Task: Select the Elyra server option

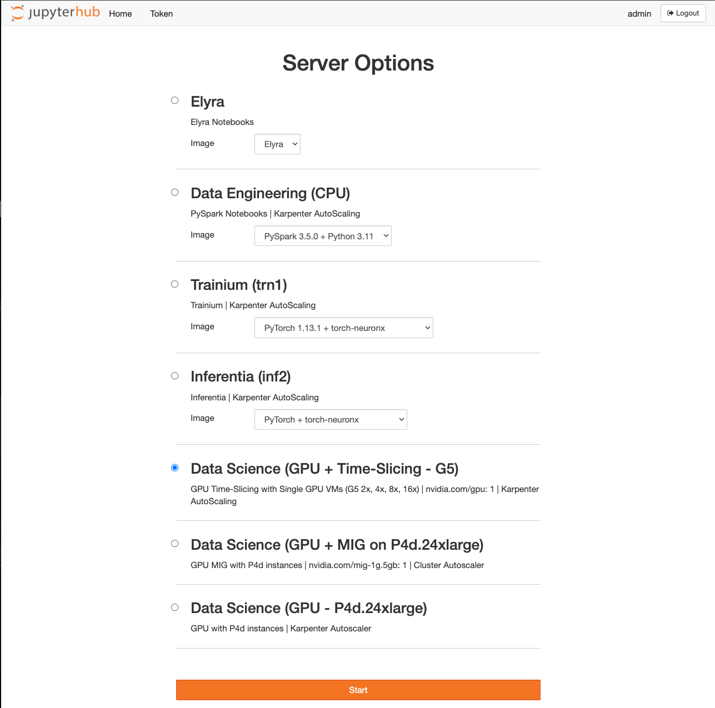Action: pyautogui.click(x=175, y=101)
